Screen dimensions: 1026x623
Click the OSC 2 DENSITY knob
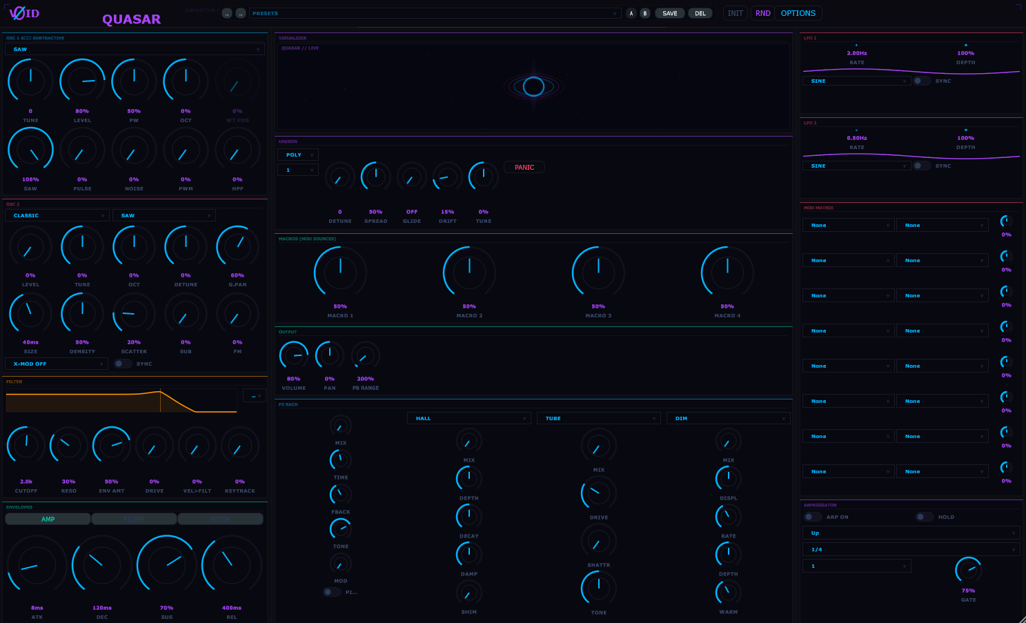coord(82,313)
